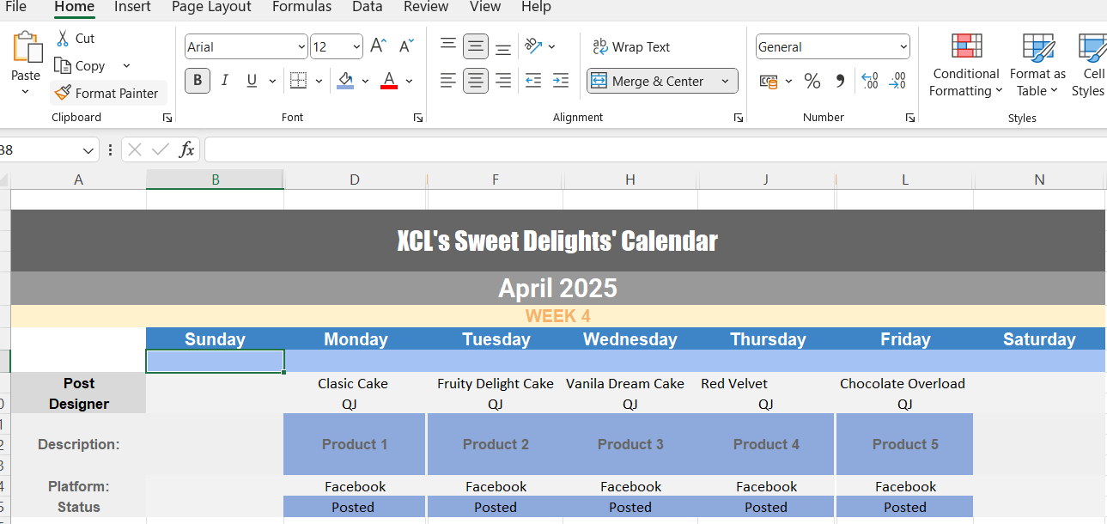The height and width of the screenshot is (524, 1107).
Task: Select the Monday header cell
Action: (356, 339)
